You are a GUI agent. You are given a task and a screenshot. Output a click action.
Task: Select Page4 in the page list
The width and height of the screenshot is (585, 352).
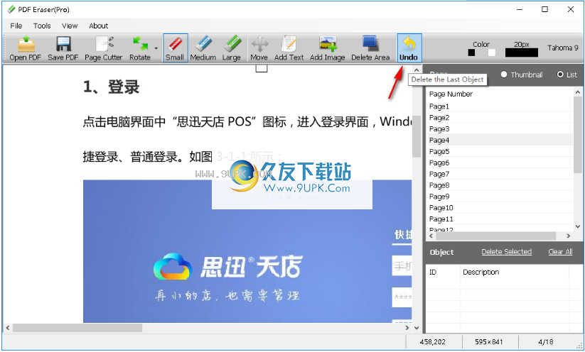coord(499,140)
